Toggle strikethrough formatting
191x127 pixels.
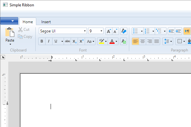67,41
